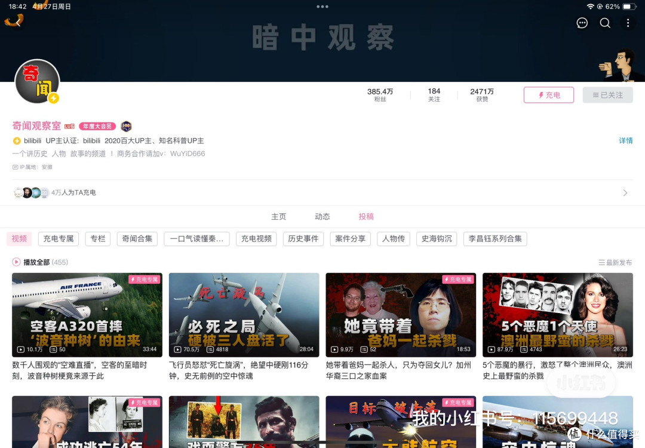
Task: Open 详情 details link
Action: 626,141
